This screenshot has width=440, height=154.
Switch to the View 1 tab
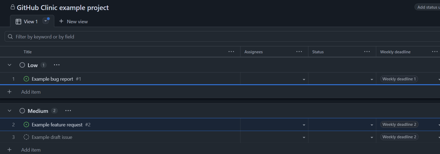pos(32,21)
